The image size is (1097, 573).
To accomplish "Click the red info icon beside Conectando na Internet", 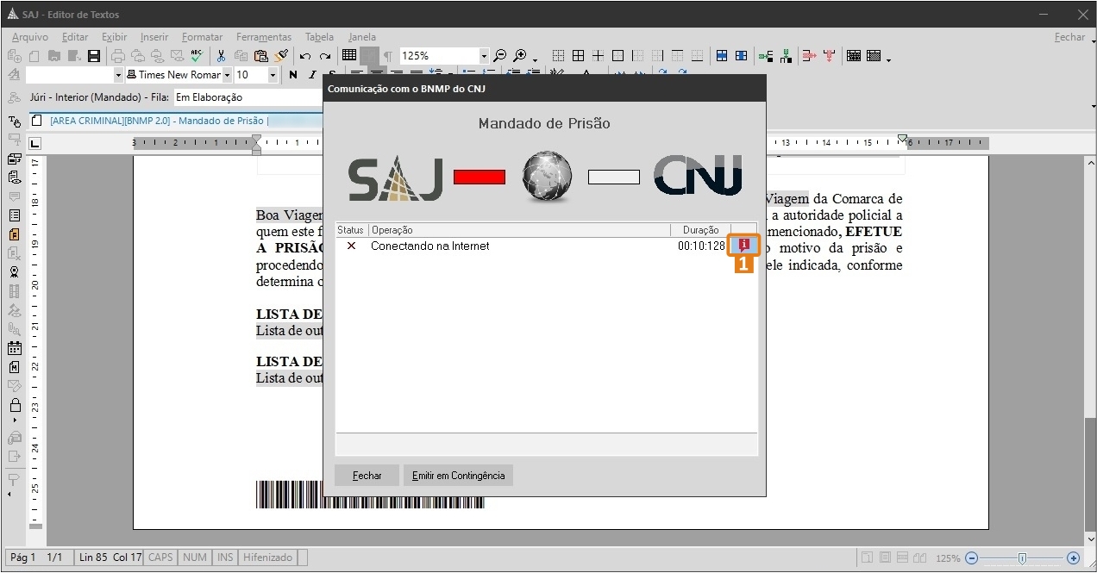I will [x=743, y=246].
